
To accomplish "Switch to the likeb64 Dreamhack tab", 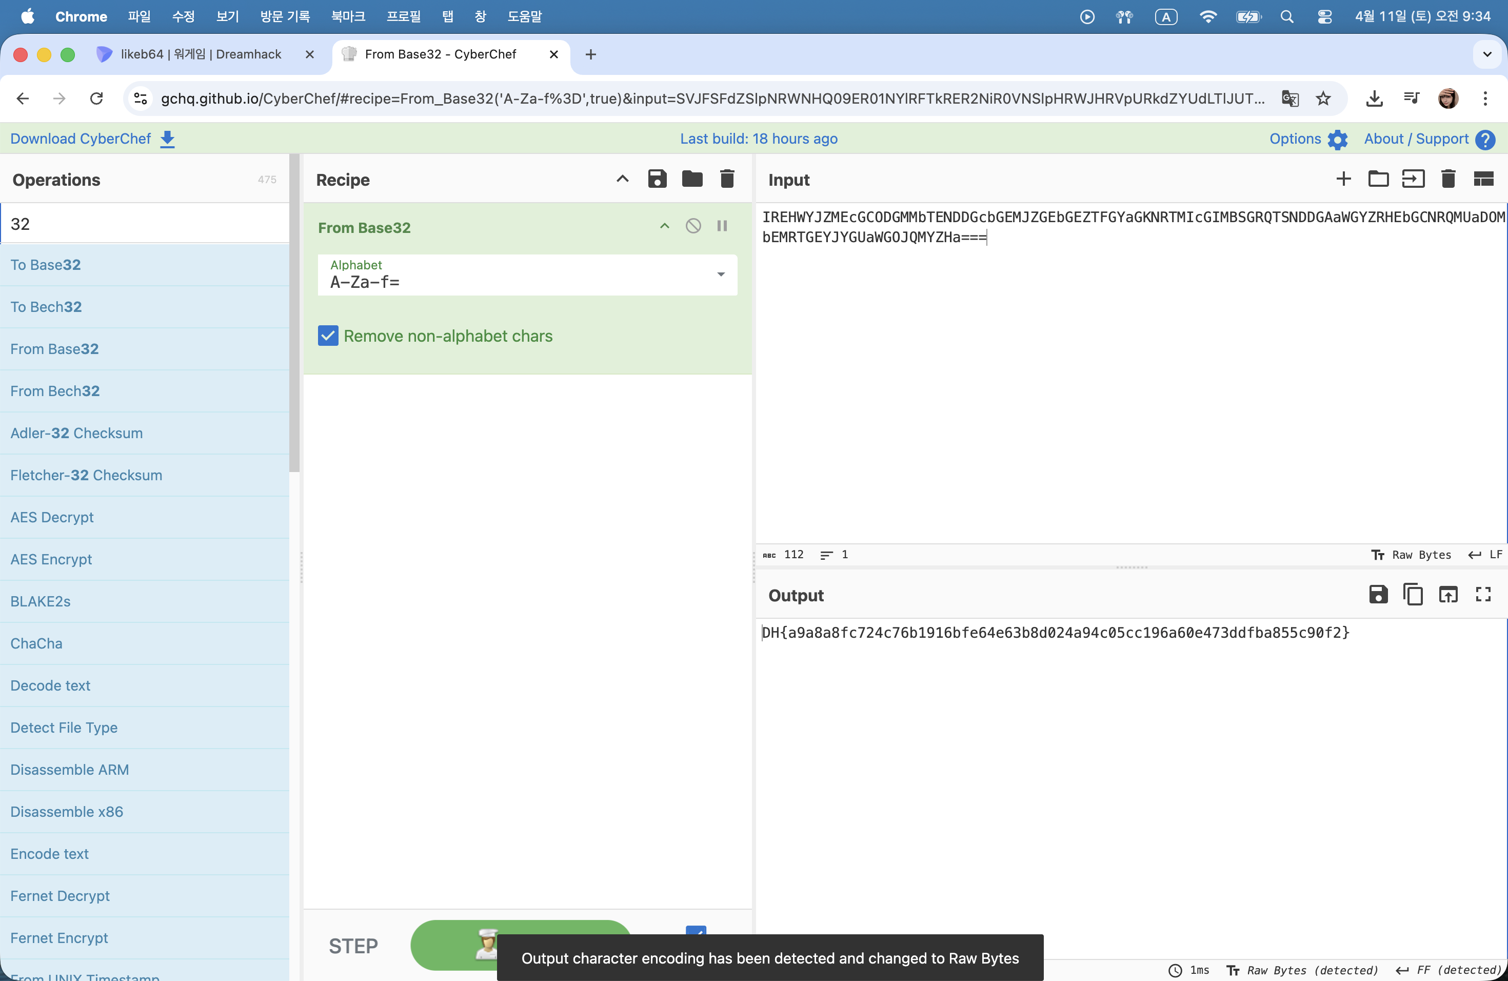I will (x=200, y=54).
